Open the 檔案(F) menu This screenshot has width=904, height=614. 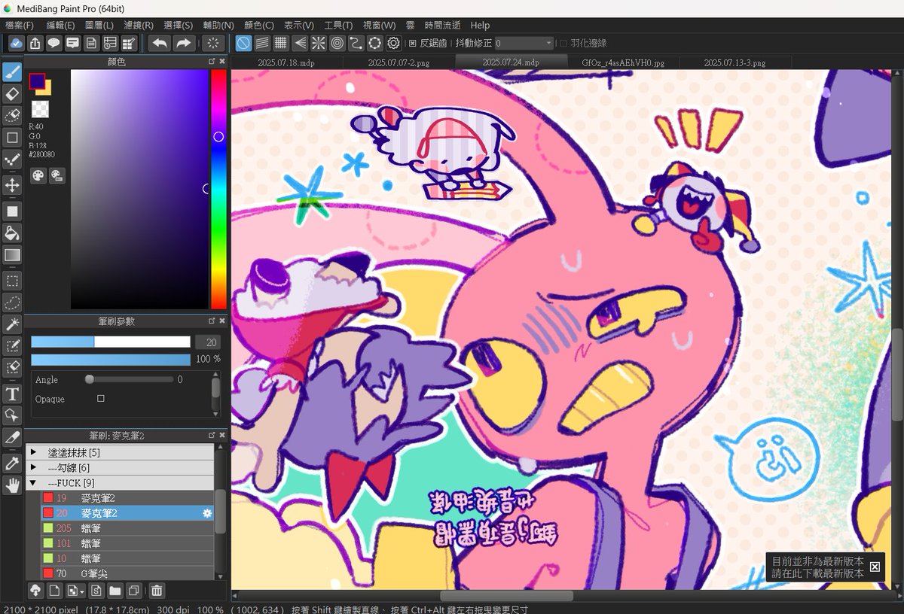click(x=20, y=25)
